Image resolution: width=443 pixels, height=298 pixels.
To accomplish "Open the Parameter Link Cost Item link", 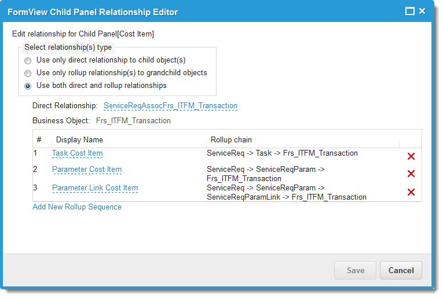I will pos(95,188).
